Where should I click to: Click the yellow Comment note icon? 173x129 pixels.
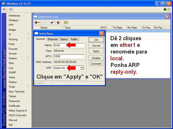pos(66,23)
